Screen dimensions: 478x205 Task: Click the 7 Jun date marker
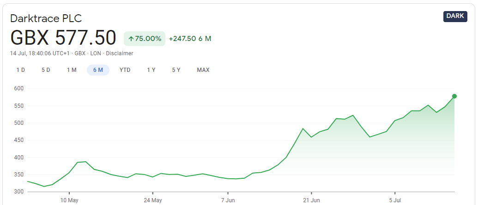pyautogui.click(x=228, y=200)
